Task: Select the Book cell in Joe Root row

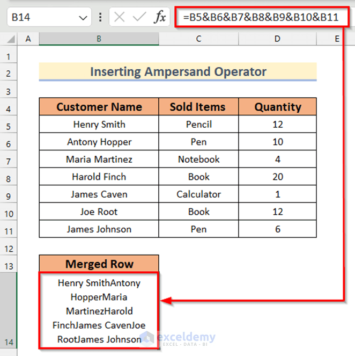Action: pos(198,212)
